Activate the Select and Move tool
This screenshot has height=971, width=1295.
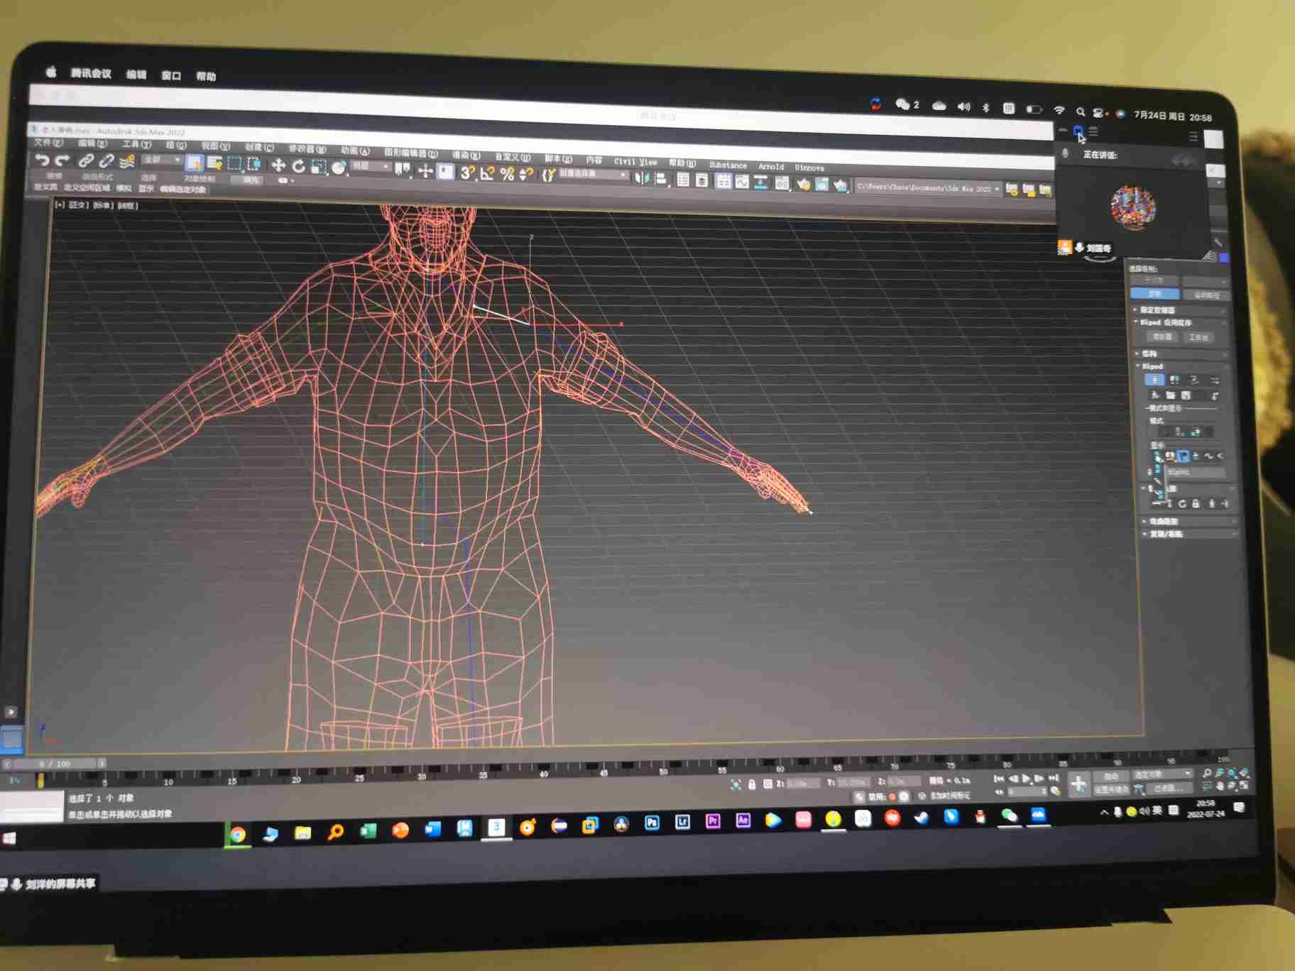(278, 165)
